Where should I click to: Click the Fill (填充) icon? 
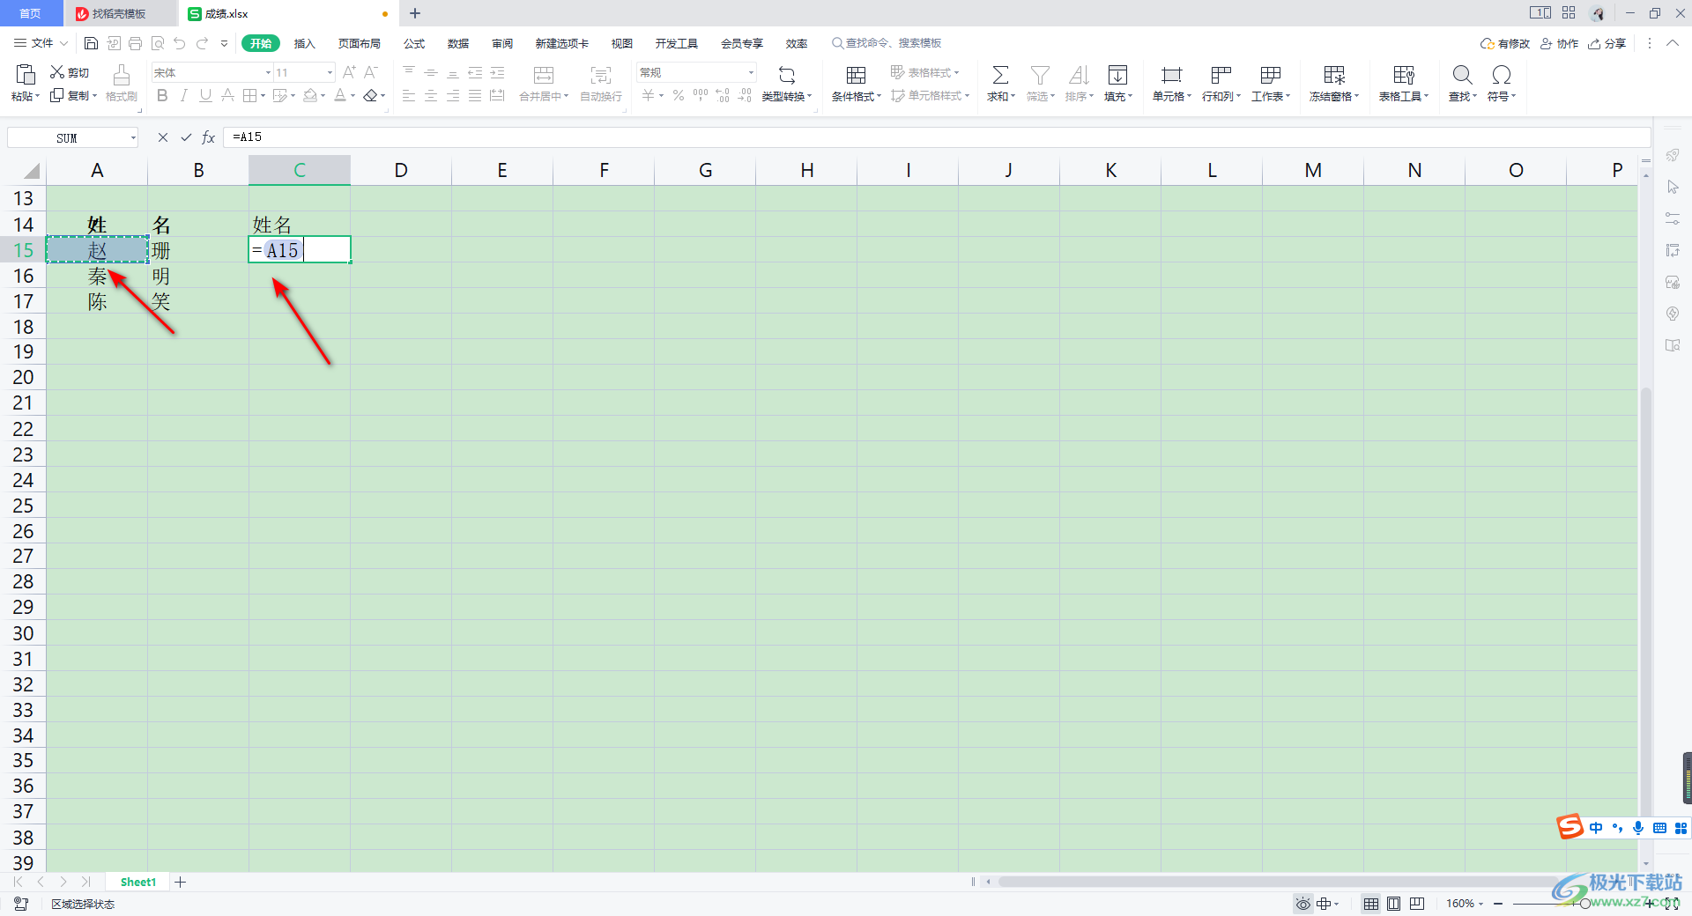(1117, 75)
